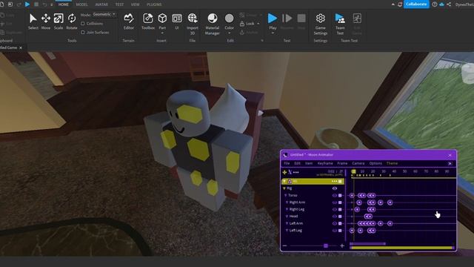The width and height of the screenshot is (474, 267).
Task: Open the Keyframe menu in Moon Animator
Action: click(x=325, y=163)
